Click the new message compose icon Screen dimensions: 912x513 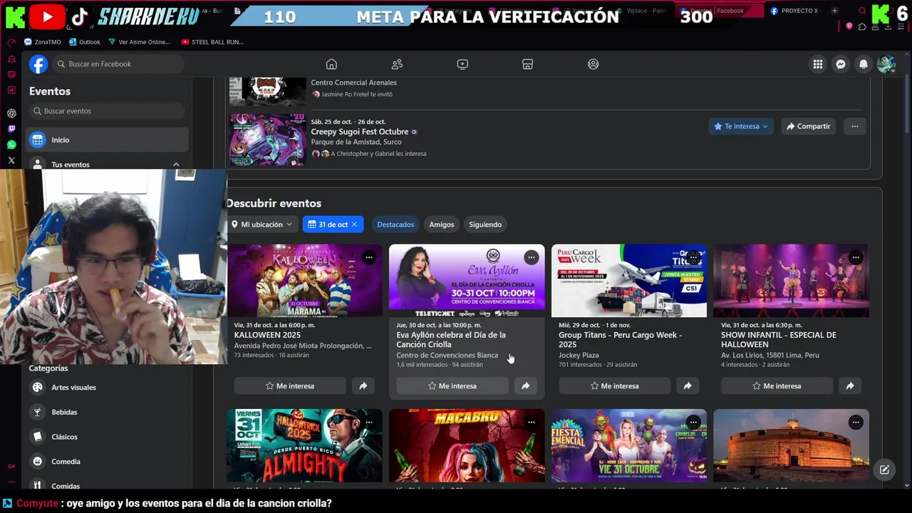pos(884,470)
